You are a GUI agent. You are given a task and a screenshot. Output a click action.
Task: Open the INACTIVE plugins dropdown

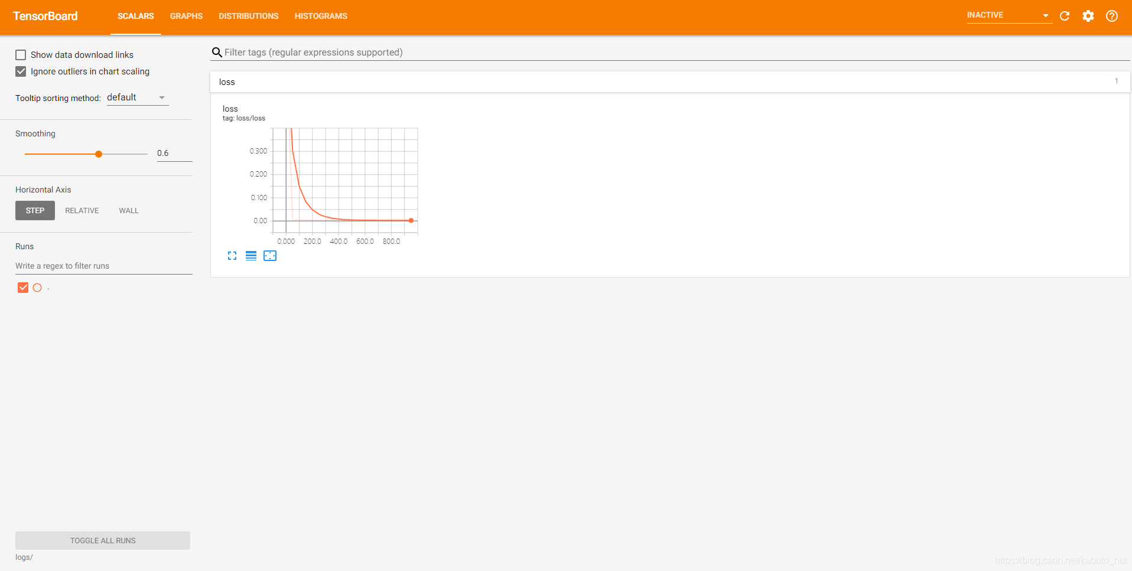pos(1009,15)
